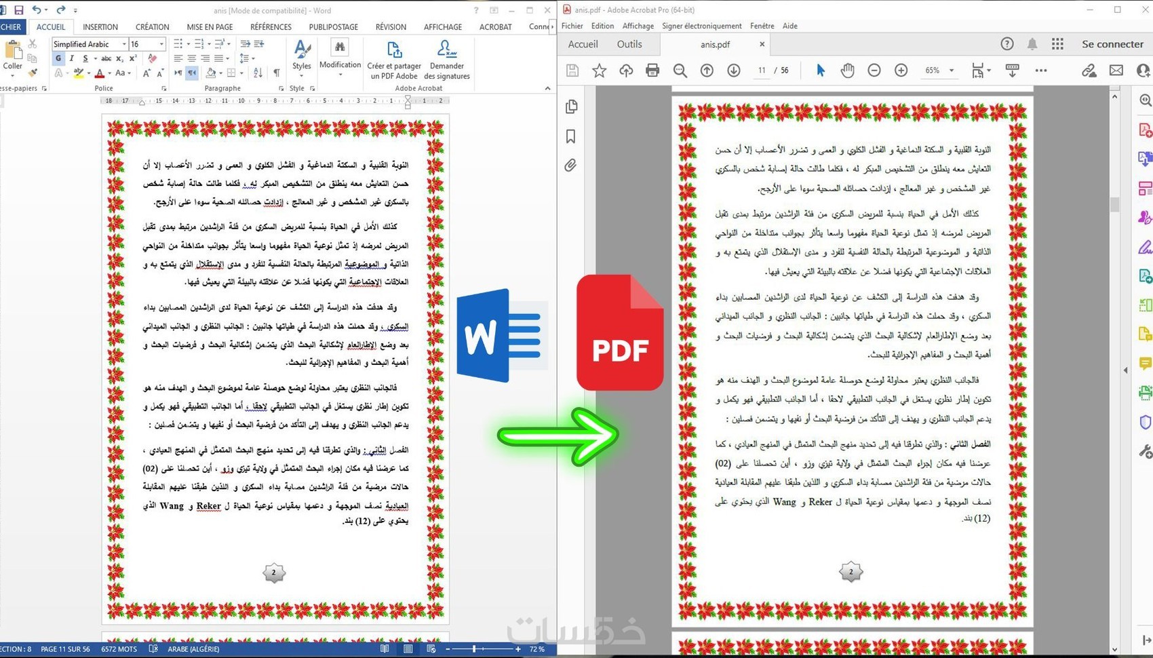Switch to the ACROBAT ribbon tab

click(495, 27)
